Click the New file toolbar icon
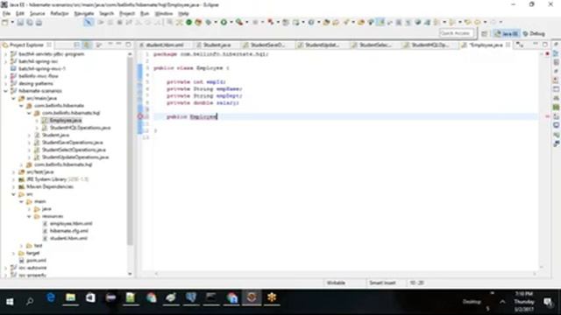 [x=5, y=23]
